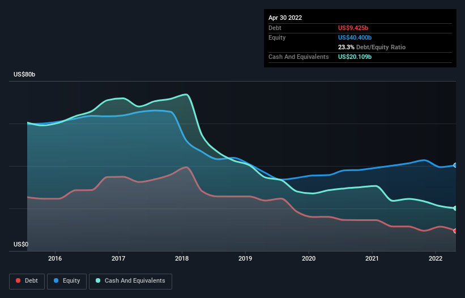The image size is (465, 298).
Task: Select the 2019 x-axis label
Action: [x=245, y=258]
